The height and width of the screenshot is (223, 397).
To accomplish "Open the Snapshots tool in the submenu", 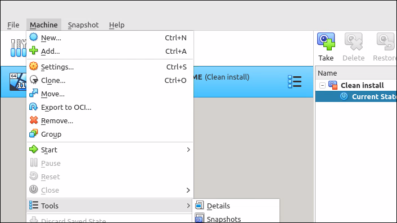I will click(236, 219).
